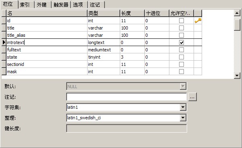The height and width of the screenshot is (148, 242).
Task: Click the scroll up arrow of the field list
Action: click(237, 13)
